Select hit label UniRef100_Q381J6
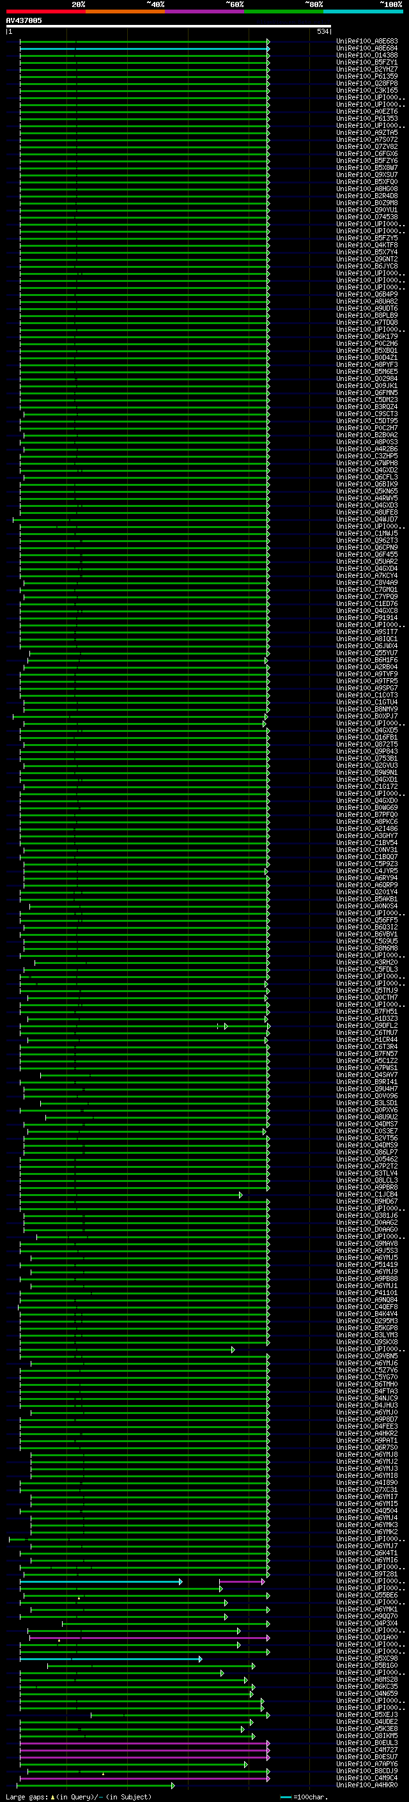 pyautogui.click(x=367, y=1216)
